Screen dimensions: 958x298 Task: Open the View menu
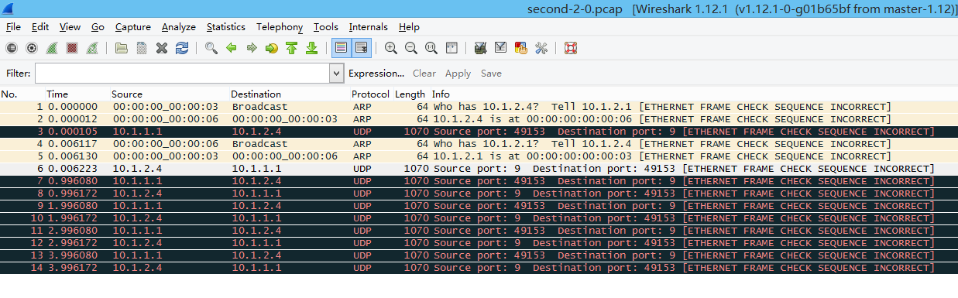70,27
